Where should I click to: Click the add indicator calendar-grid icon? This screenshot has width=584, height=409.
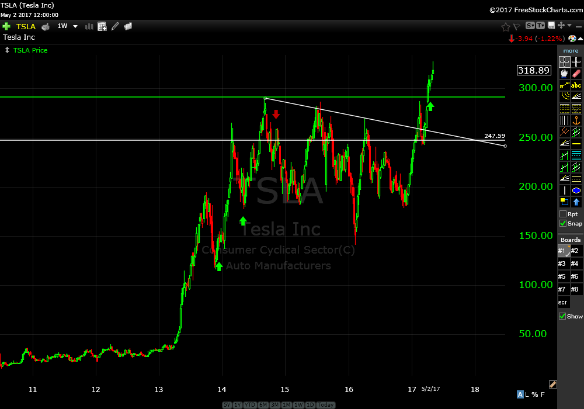pos(102,26)
